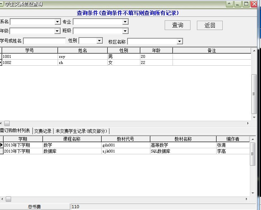Open the 校区名称 dropdown
The height and width of the screenshot is (210, 261).
(x=180, y=41)
